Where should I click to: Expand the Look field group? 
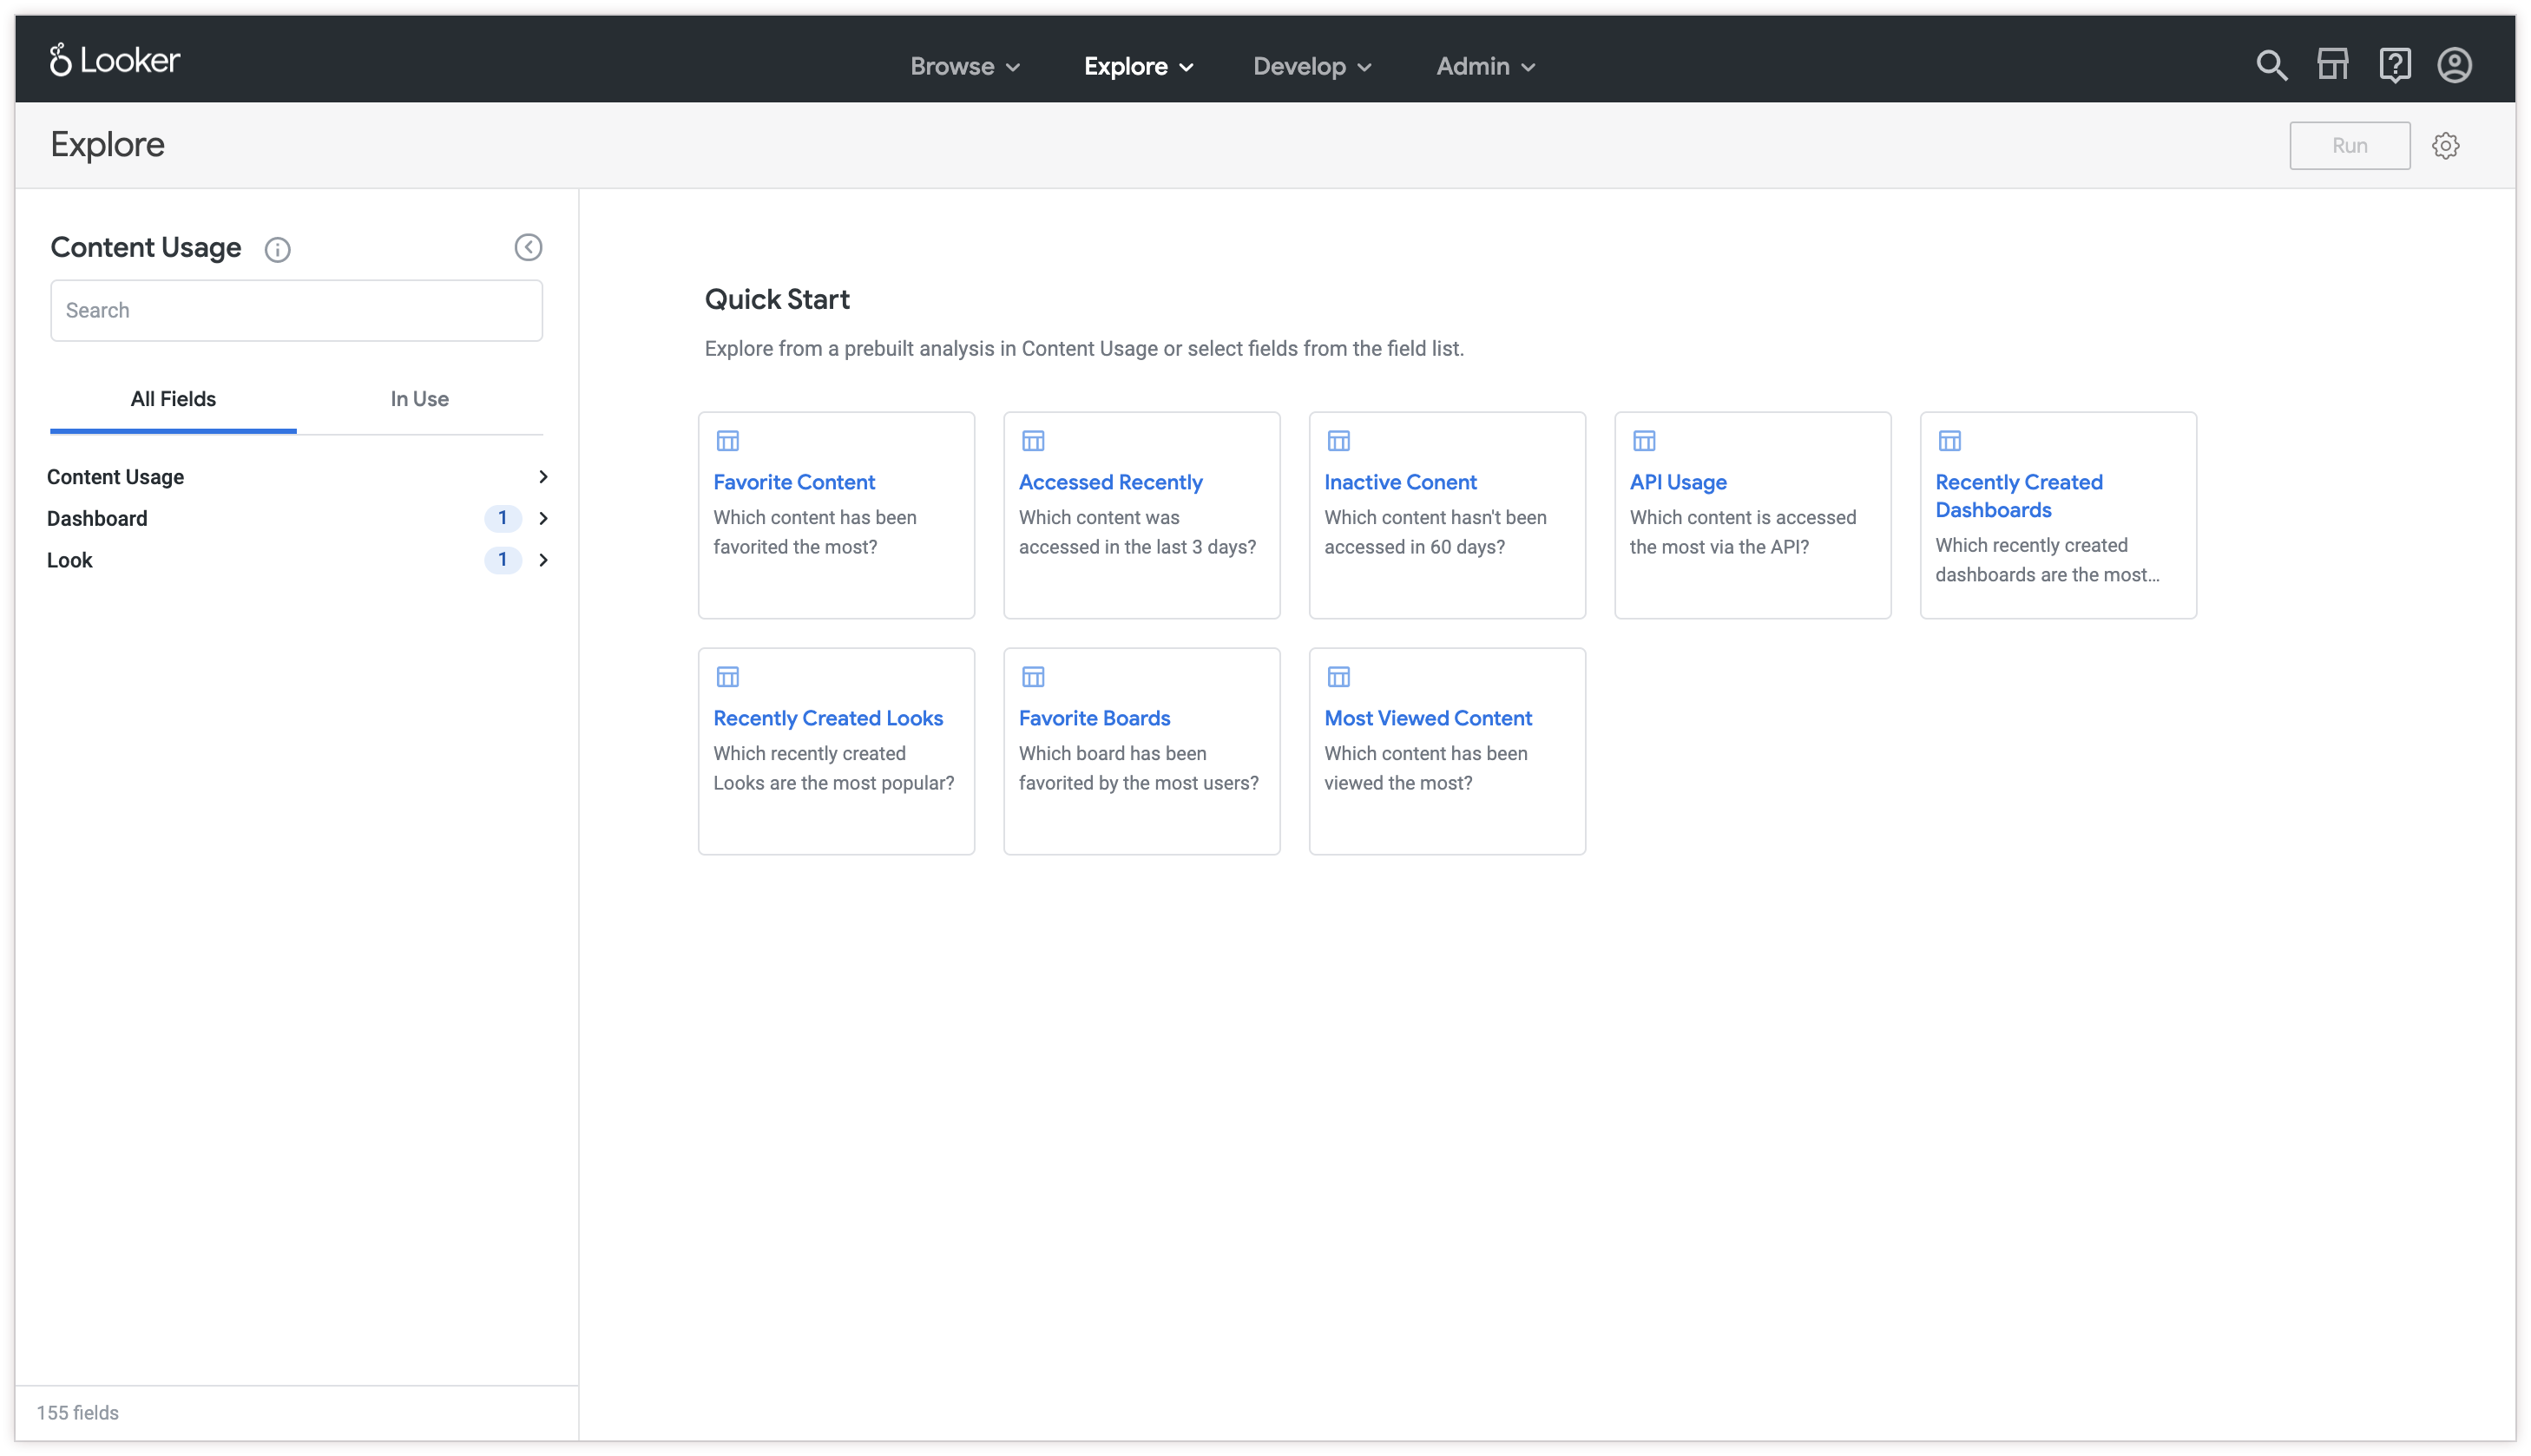pos(295,560)
